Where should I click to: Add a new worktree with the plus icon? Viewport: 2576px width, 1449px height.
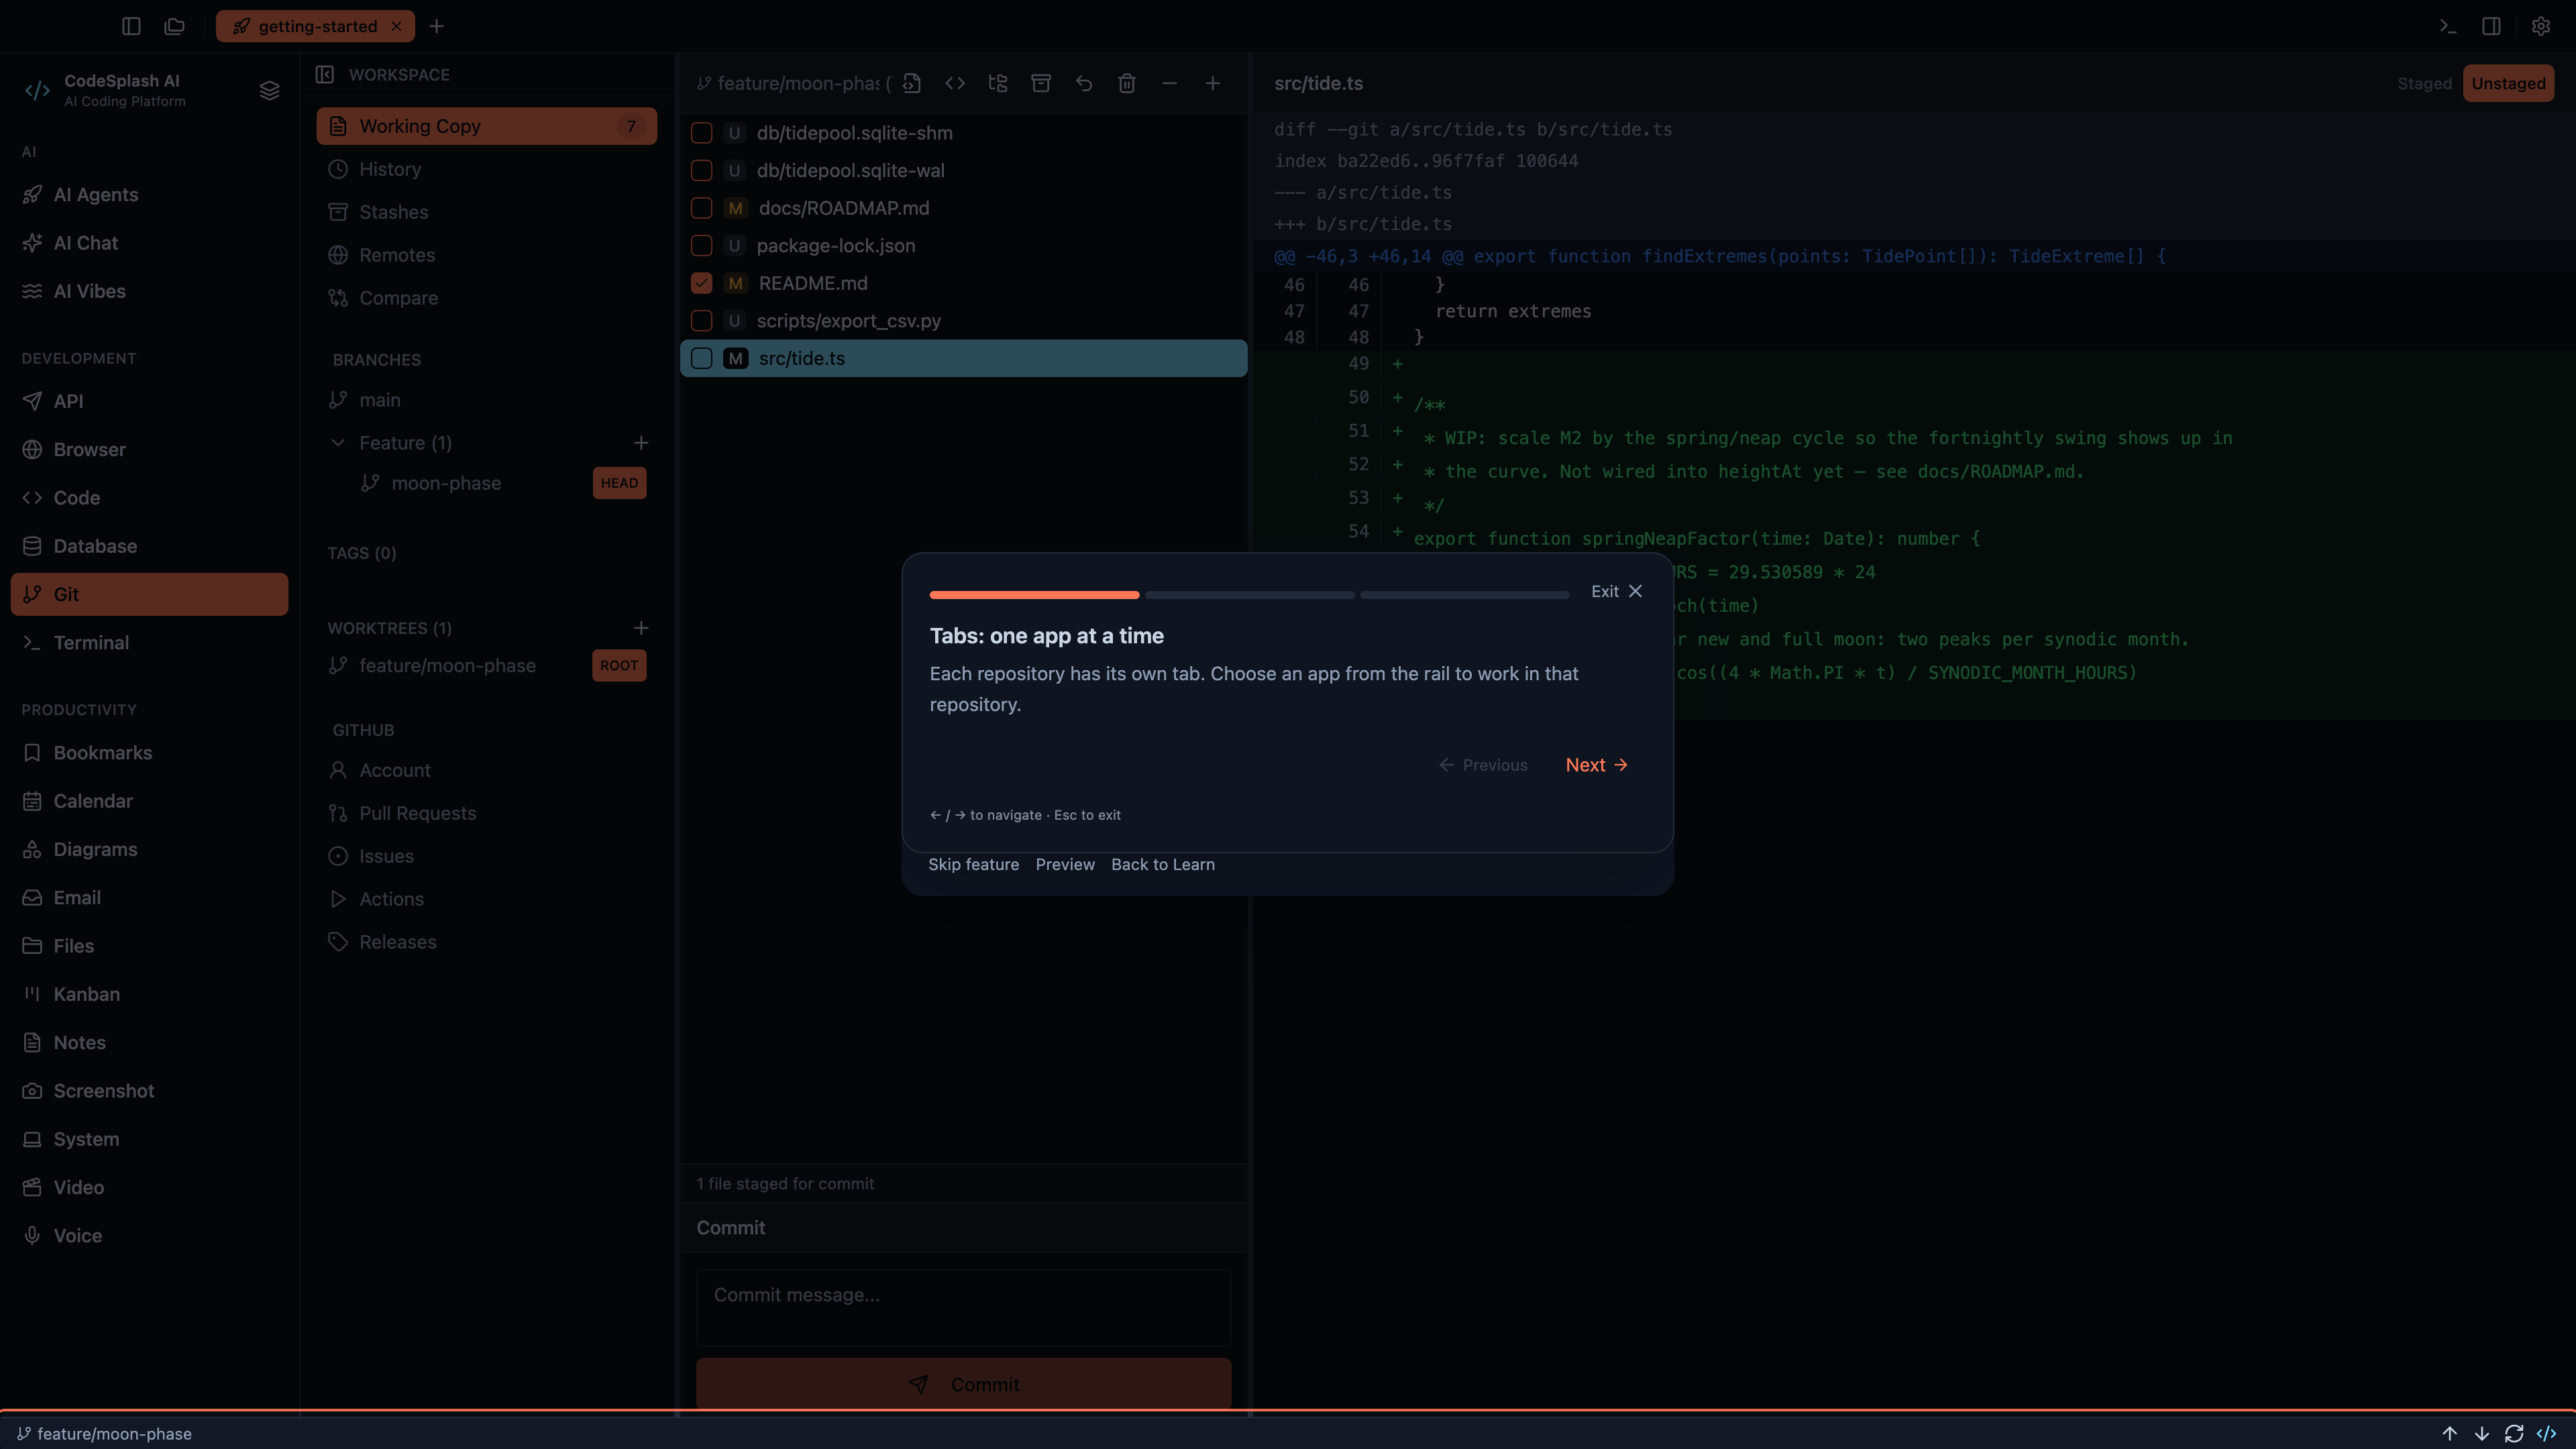(x=641, y=628)
